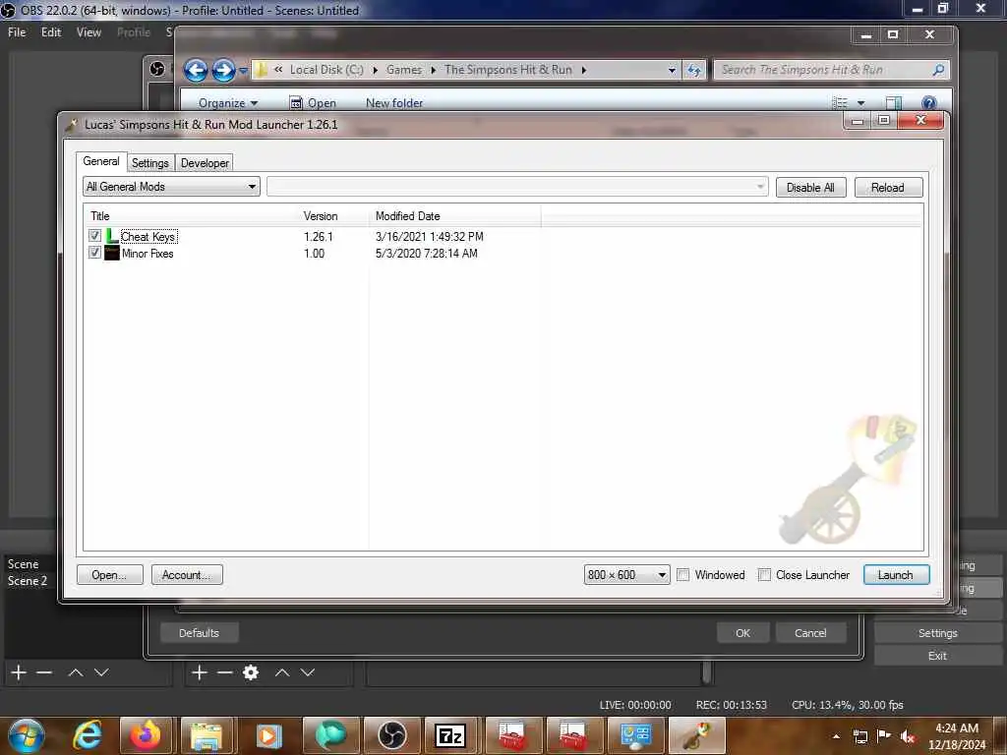Move scene down with the arrow icon

(x=101, y=672)
